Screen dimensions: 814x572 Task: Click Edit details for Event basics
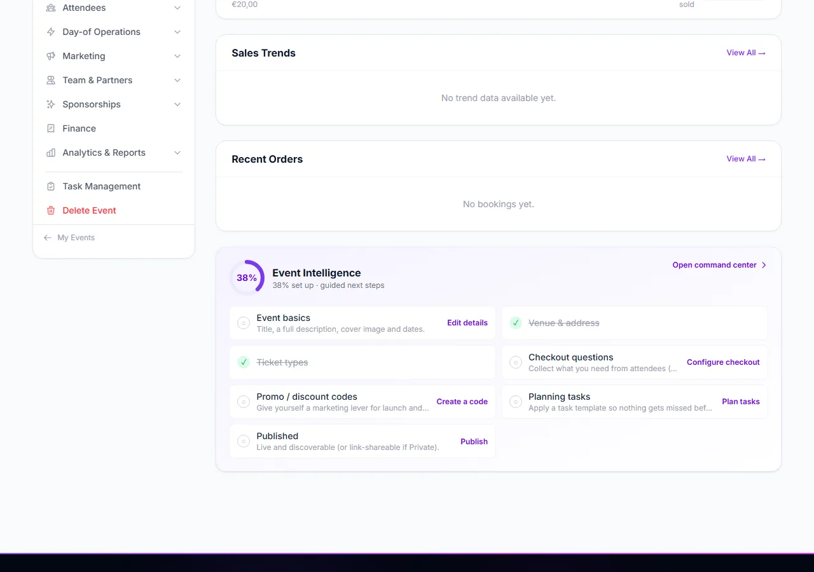tap(467, 323)
